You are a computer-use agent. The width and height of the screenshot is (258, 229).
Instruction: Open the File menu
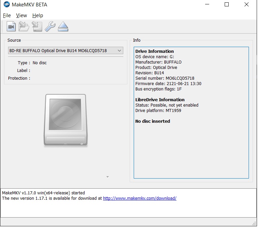7,15
